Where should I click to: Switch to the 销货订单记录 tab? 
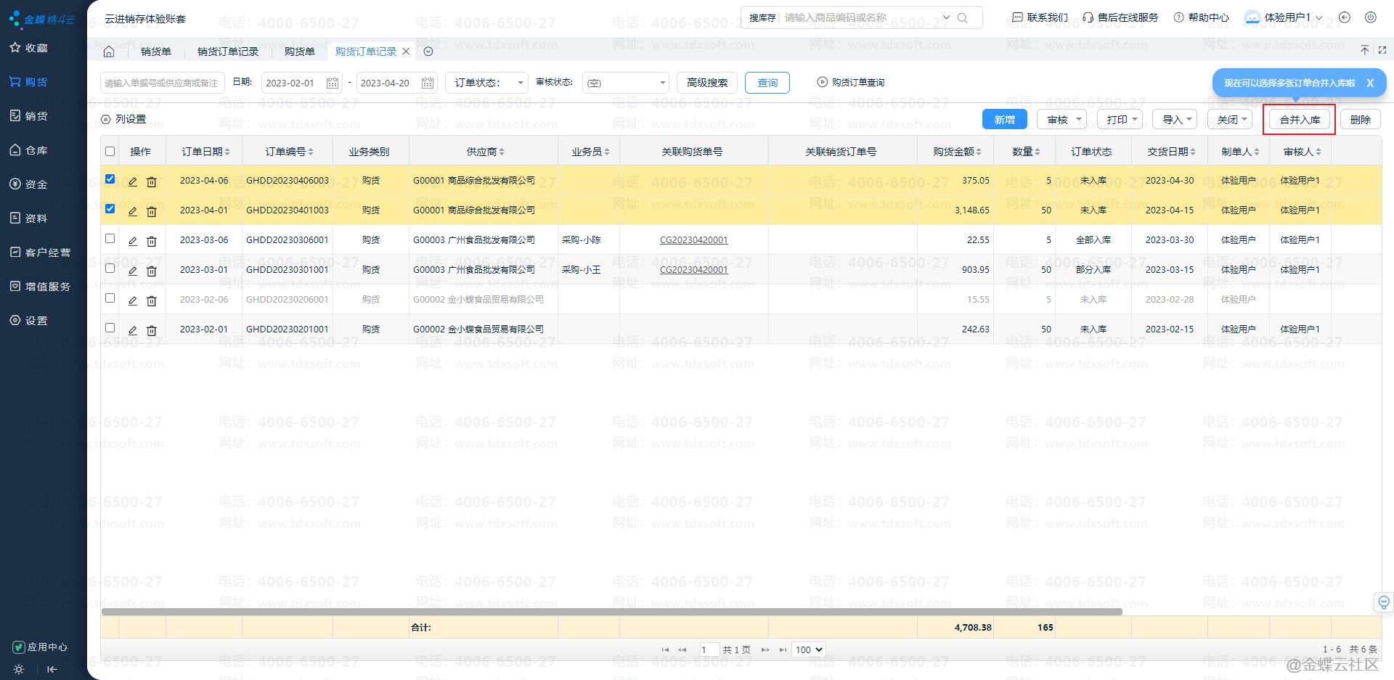[228, 52]
